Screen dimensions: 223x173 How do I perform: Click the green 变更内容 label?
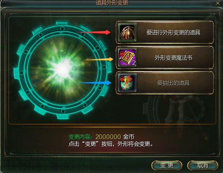coord(81,137)
